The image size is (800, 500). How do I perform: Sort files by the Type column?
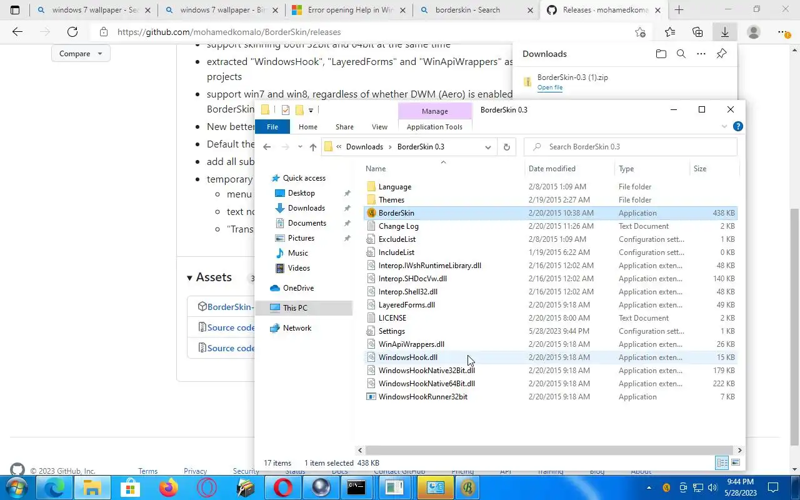coord(651,169)
